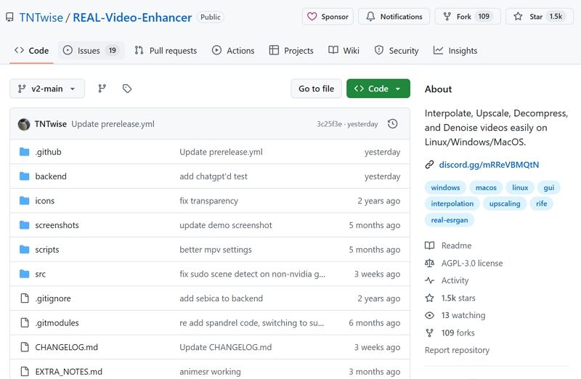Open the Pull requests tab

[x=166, y=50]
